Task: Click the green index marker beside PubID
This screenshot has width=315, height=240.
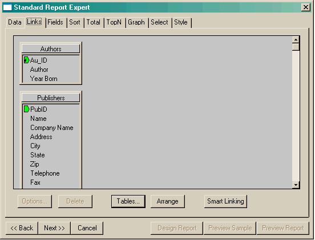Action: 26,109
